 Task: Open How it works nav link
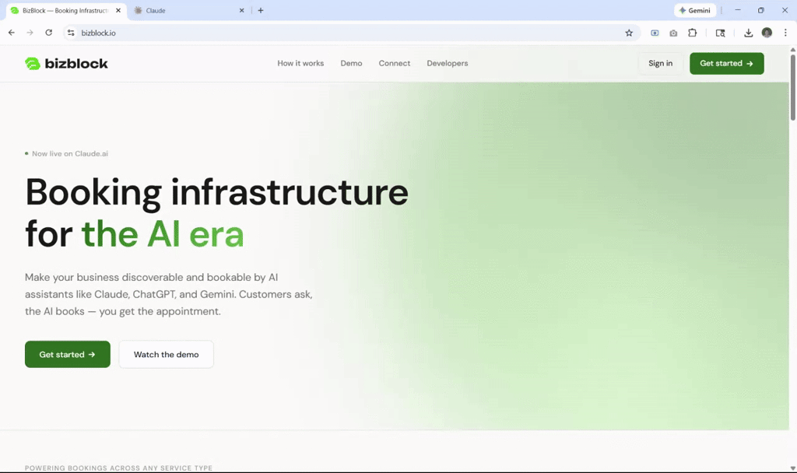pos(300,64)
